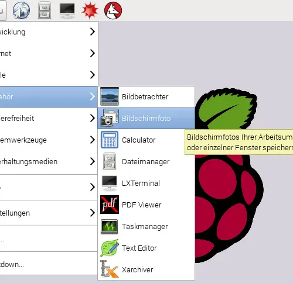This screenshot has width=293, height=284.
Task: Expand the Unterhaltungsmedien submenu arrow
Action: tap(93, 161)
